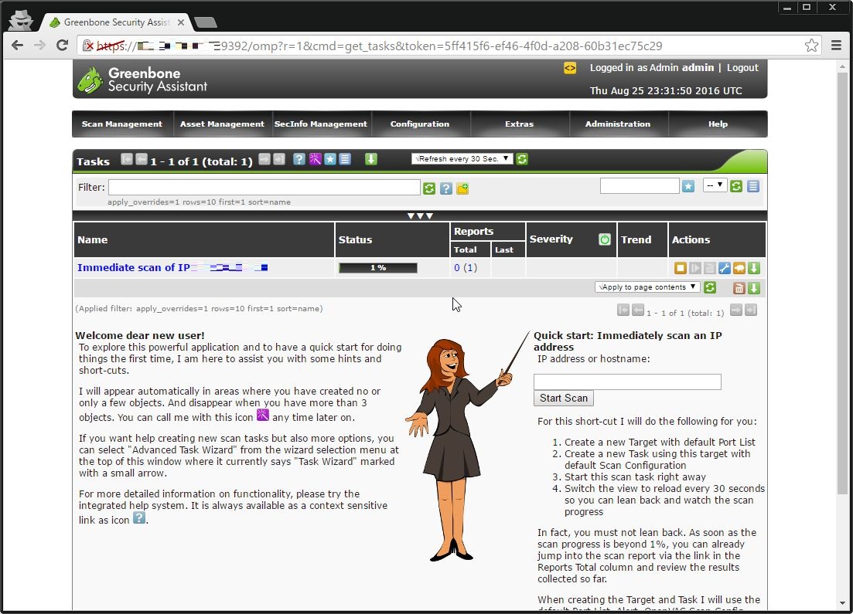This screenshot has height=614, width=853.
Task: Export tasks with green arrow in Tasks header
Action: point(371,159)
